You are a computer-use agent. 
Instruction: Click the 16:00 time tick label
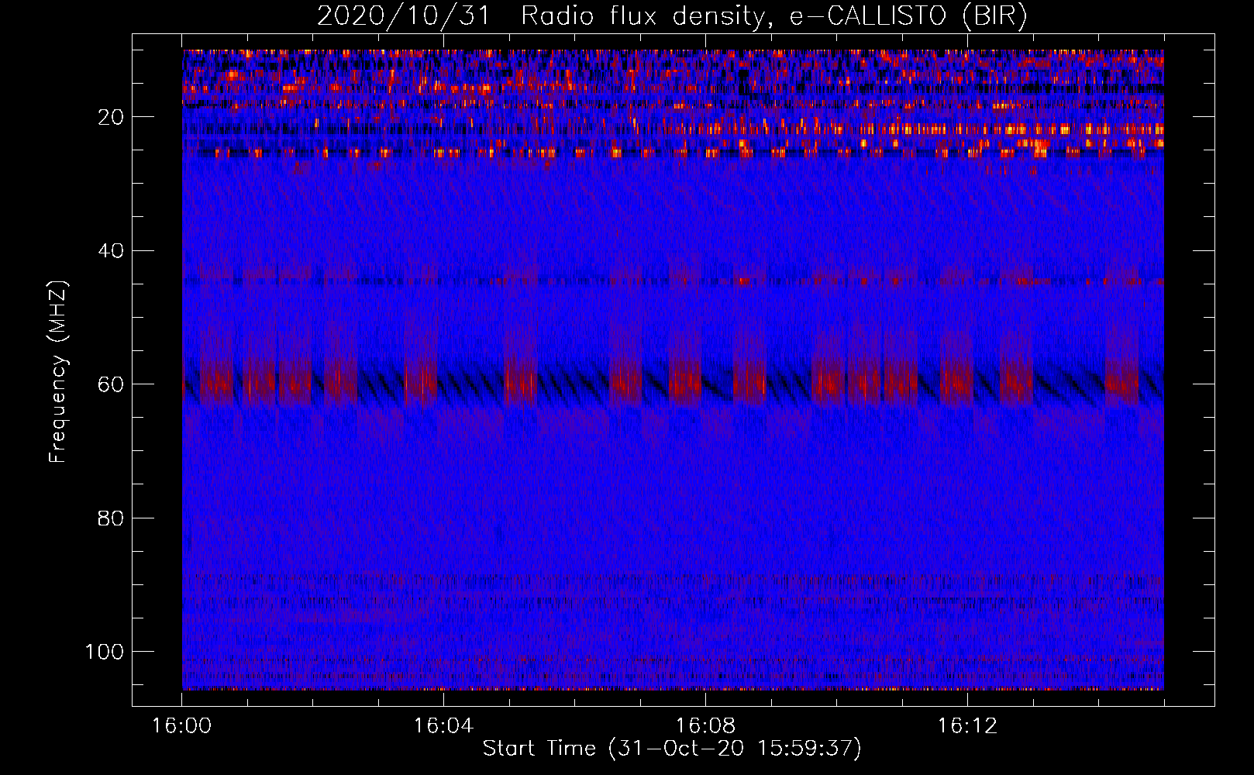tap(181, 726)
